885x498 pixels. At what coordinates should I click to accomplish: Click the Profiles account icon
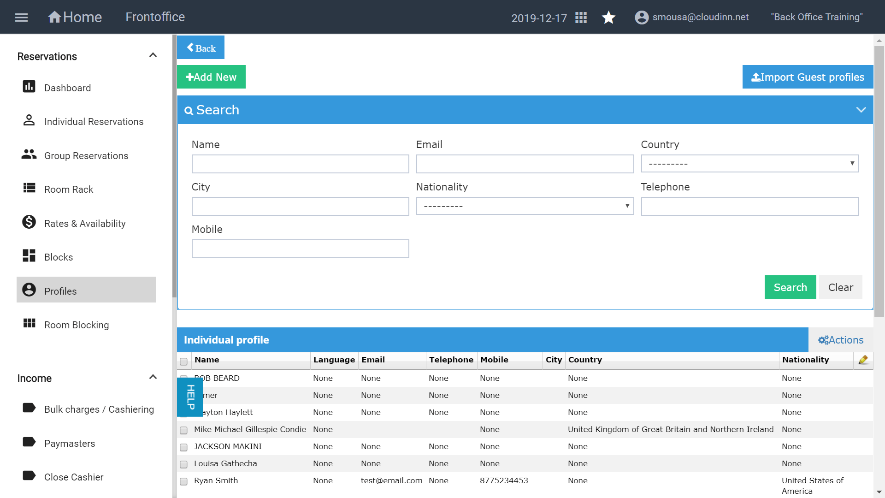29,290
